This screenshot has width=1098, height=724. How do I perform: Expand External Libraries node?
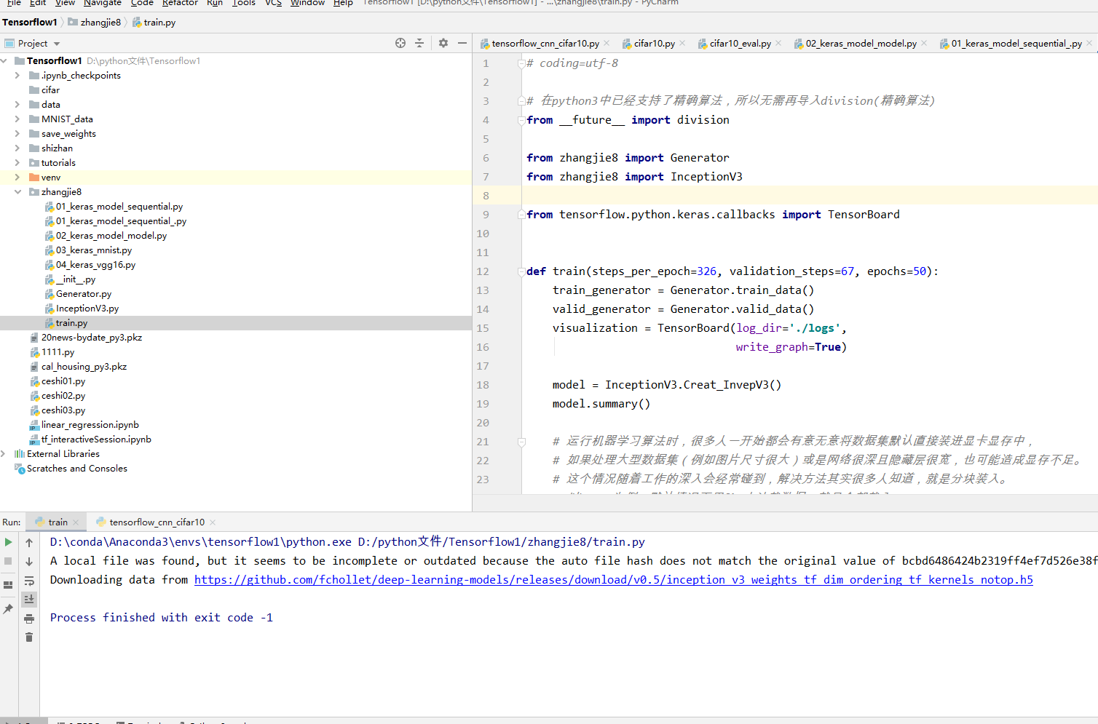point(4,454)
